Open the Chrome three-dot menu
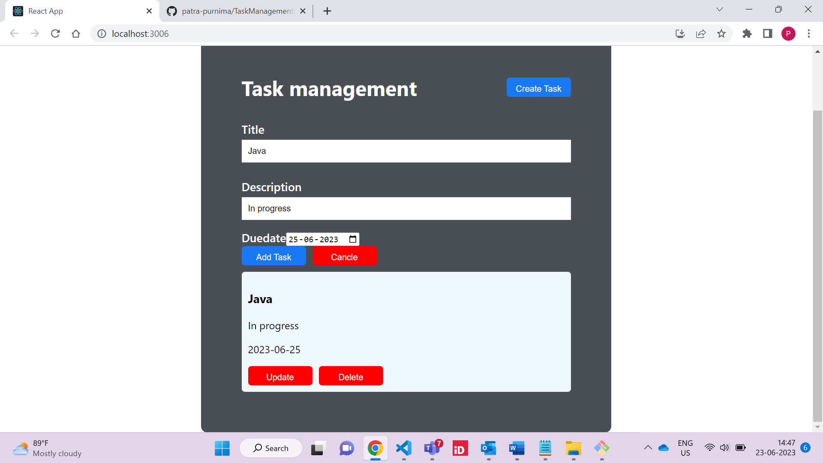 [x=809, y=33]
